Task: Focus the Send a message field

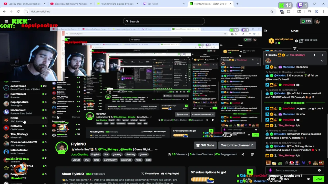Action: click(295, 170)
